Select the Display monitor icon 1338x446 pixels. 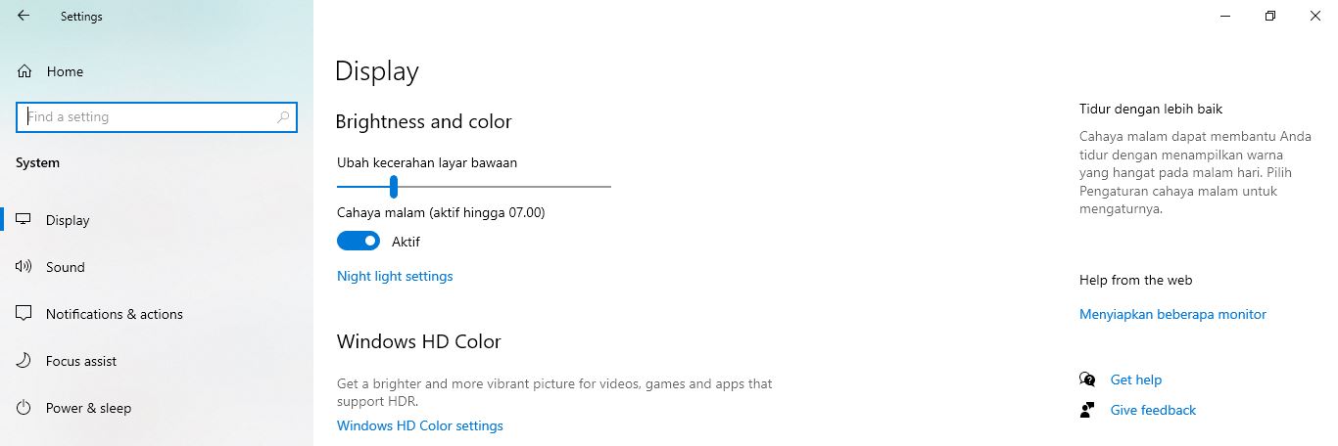click(24, 220)
